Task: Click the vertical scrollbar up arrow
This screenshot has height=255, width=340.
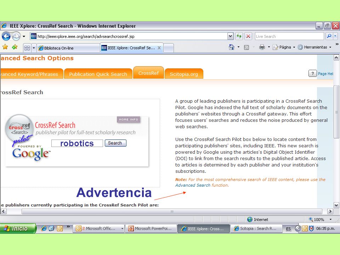Action: 336,58
